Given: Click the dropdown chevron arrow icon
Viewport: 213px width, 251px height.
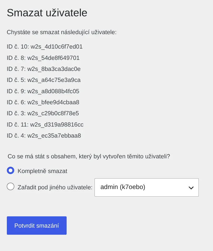Looking at the screenshot, I should [x=191, y=188].
